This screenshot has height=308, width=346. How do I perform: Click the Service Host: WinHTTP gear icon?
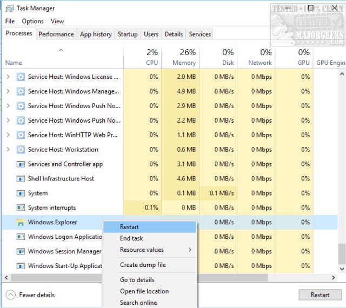point(21,135)
